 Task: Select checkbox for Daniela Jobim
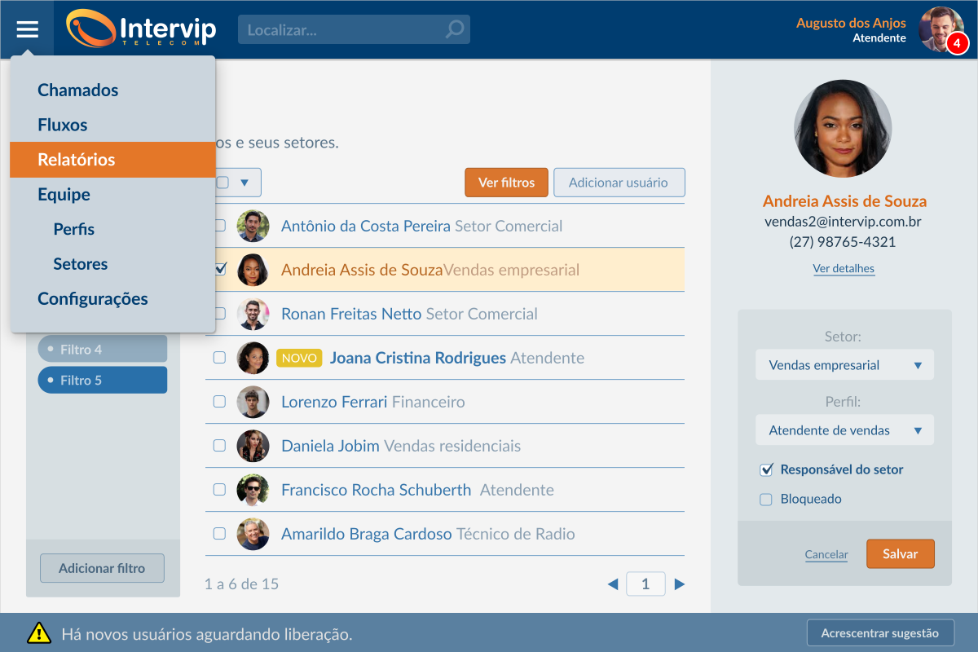(219, 446)
